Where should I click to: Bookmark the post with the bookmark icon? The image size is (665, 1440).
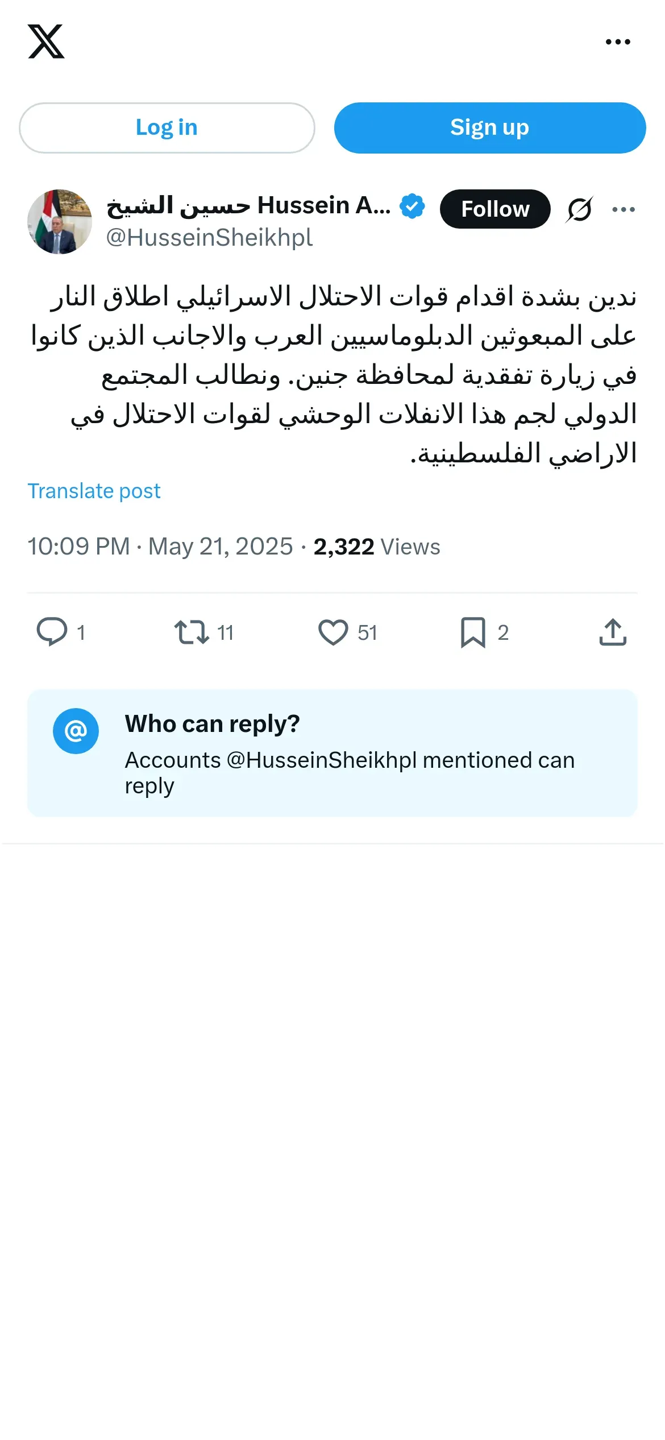(x=473, y=632)
